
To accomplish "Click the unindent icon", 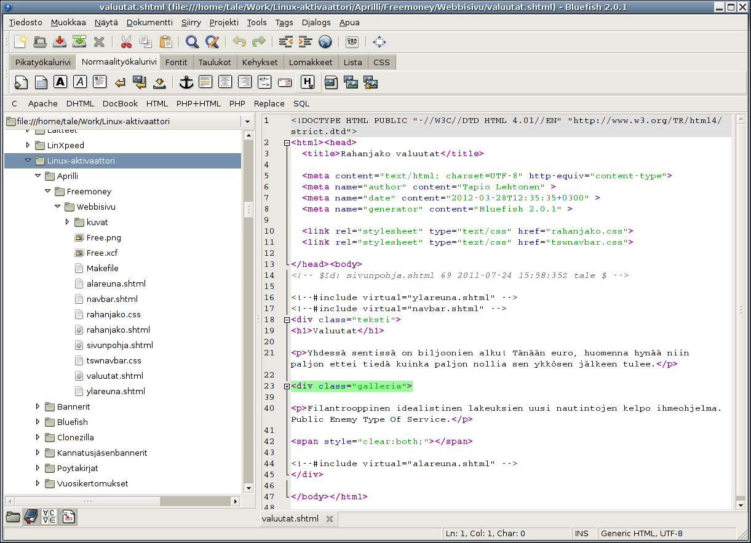I will (285, 42).
